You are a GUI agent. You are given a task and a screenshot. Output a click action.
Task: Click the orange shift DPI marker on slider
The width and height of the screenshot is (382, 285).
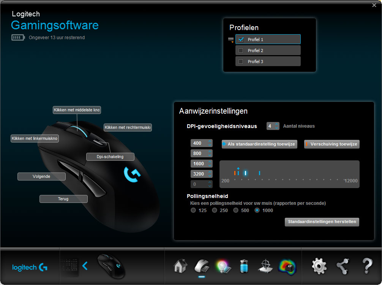[235, 173]
